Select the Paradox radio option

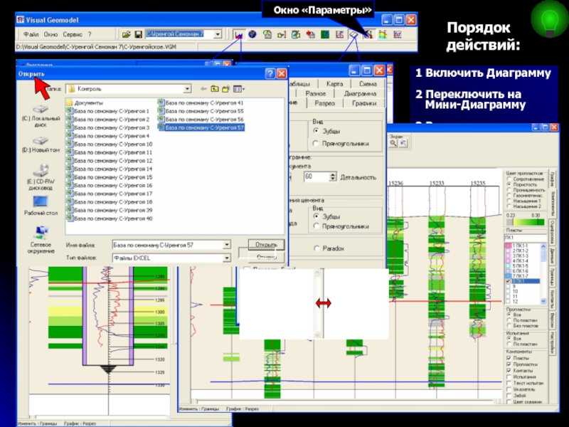point(317,248)
